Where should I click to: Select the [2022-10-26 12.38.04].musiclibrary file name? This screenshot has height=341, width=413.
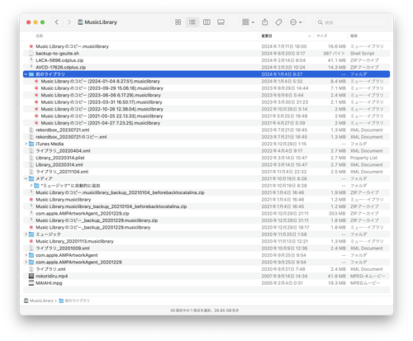click(102, 109)
